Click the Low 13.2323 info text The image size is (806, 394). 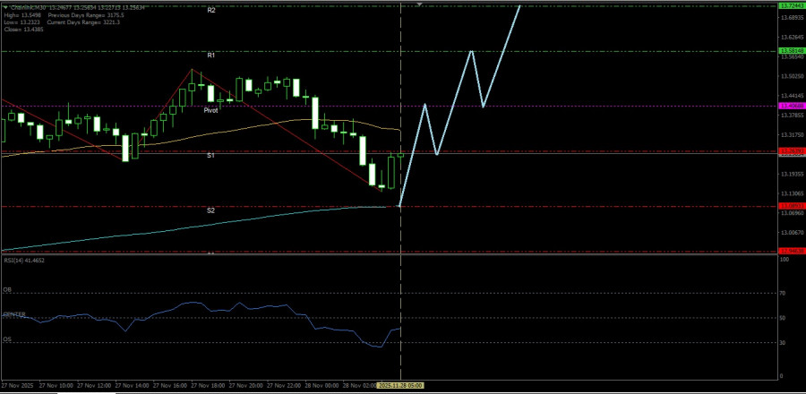coord(21,22)
